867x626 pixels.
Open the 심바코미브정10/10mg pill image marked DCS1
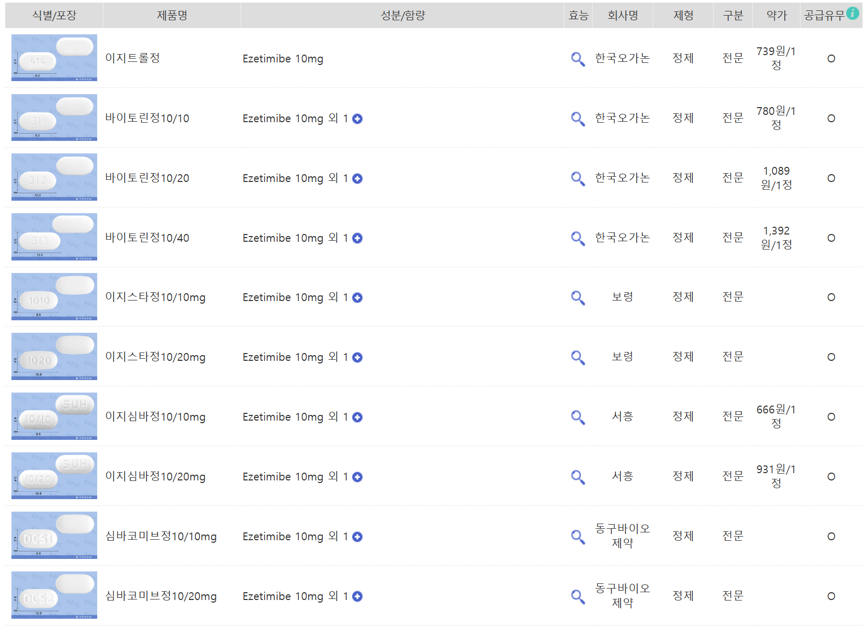coord(54,535)
